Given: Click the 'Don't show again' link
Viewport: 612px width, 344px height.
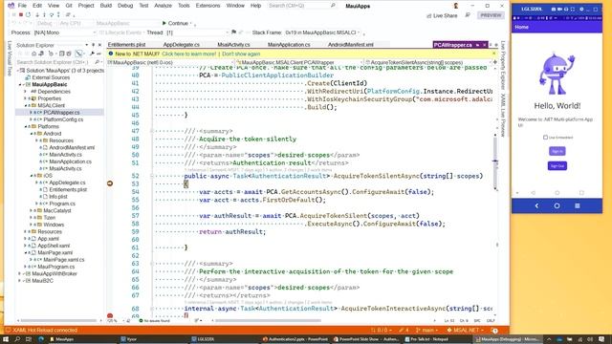Looking at the screenshot, I should pyautogui.click(x=241, y=54).
